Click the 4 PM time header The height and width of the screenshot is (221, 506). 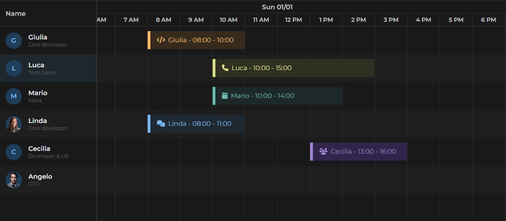pyautogui.click(x=423, y=20)
